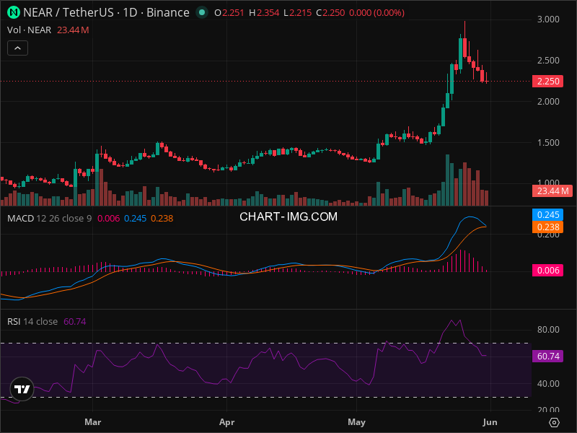Click the volume value 23.44 M in the legend
This screenshot has width=577, height=433.
tap(73, 30)
